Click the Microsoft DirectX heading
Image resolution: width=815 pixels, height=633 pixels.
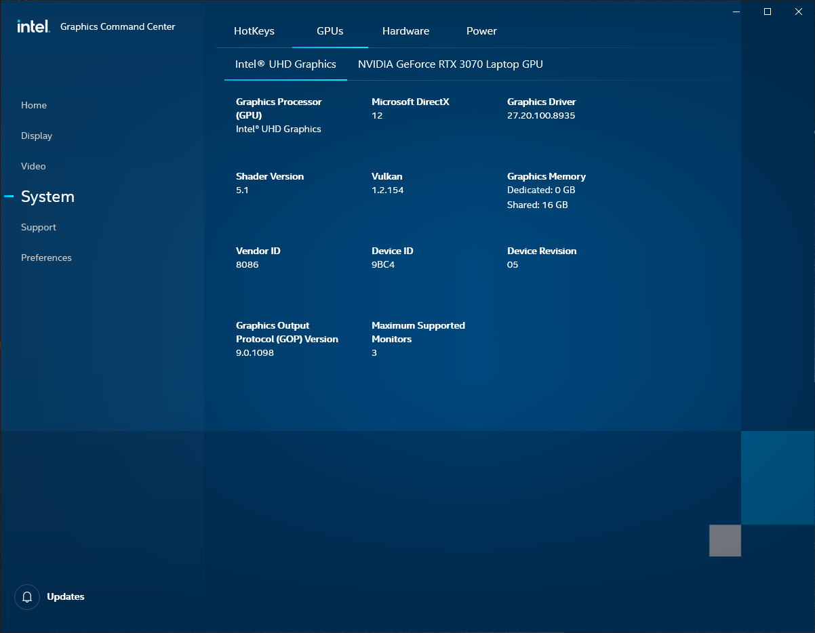pos(411,102)
